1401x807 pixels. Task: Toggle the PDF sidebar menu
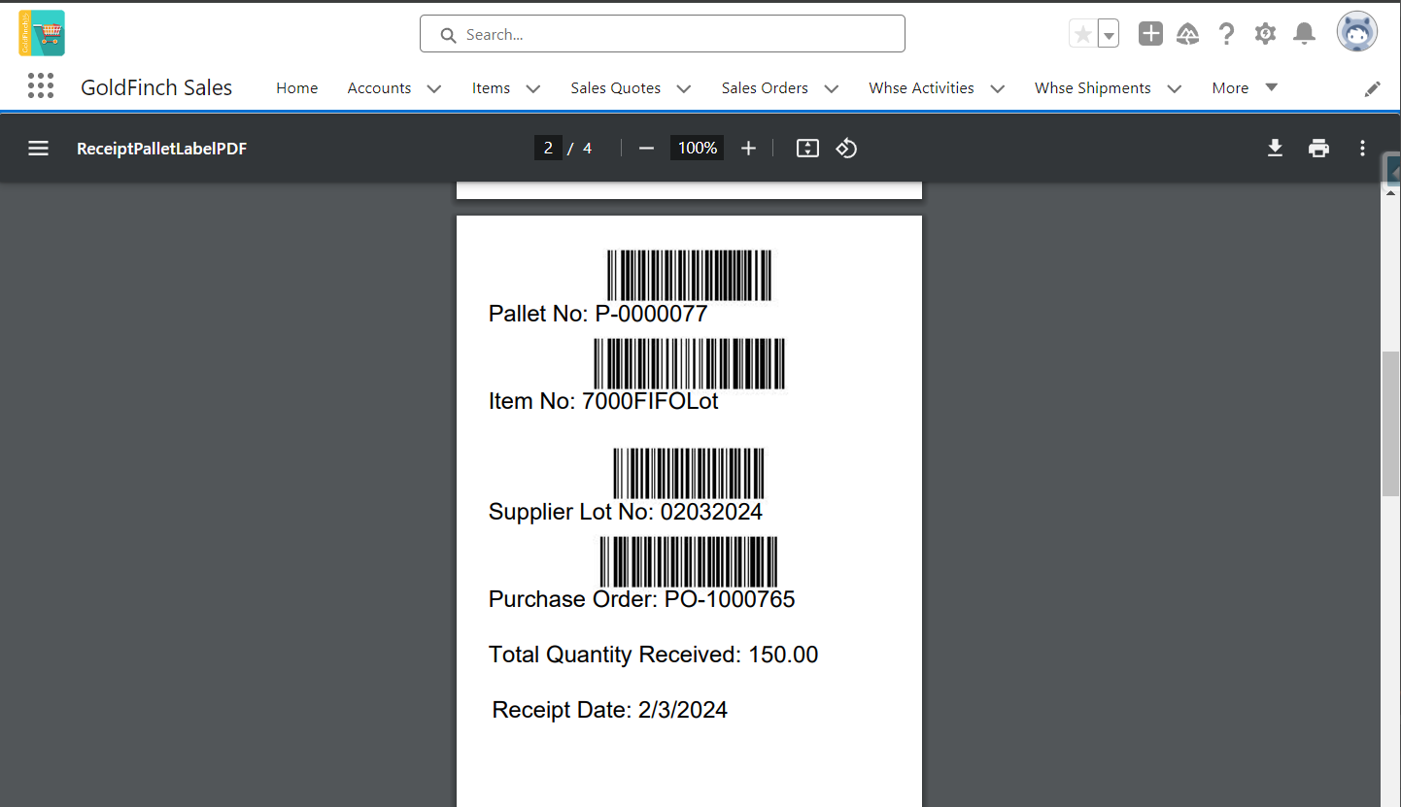click(38, 148)
